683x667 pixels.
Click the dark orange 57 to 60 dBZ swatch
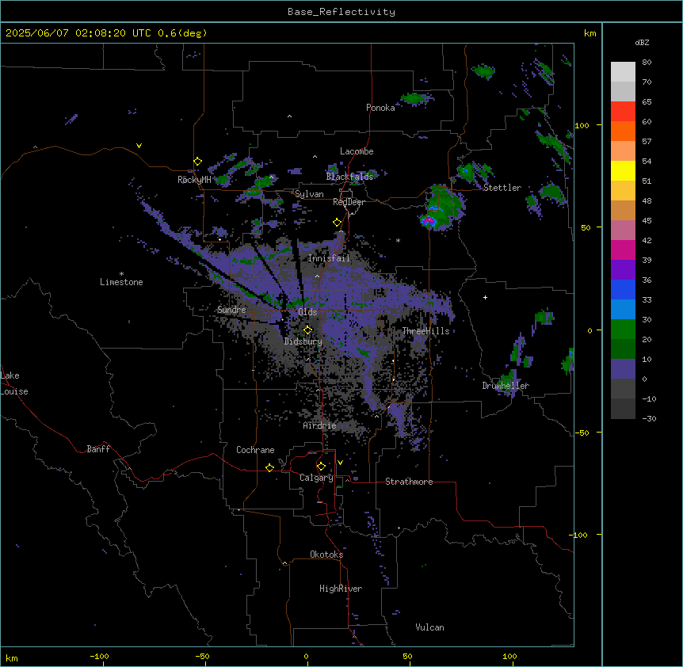[x=623, y=131]
